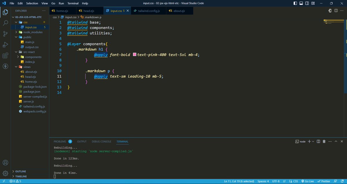Switch to the tailwind.config.js tab
Viewport: 347px width, 184px height.
pyautogui.click(x=149, y=11)
